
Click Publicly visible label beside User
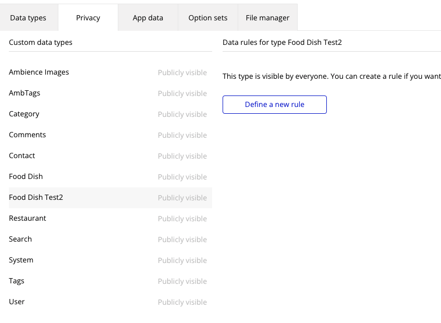click(182, 302)
